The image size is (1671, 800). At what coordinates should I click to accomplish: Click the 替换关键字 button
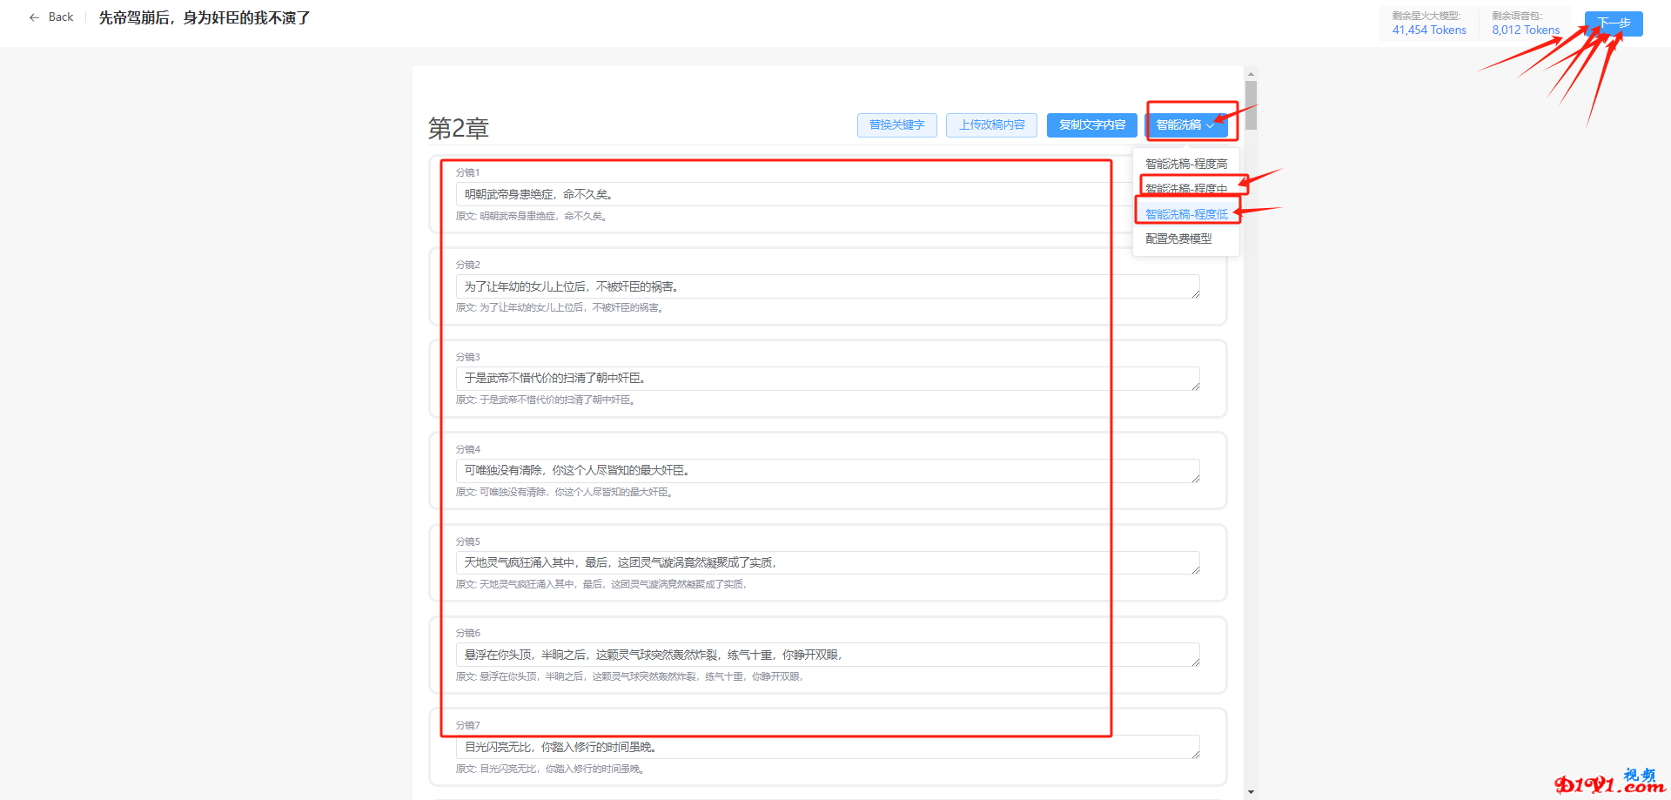896,125
